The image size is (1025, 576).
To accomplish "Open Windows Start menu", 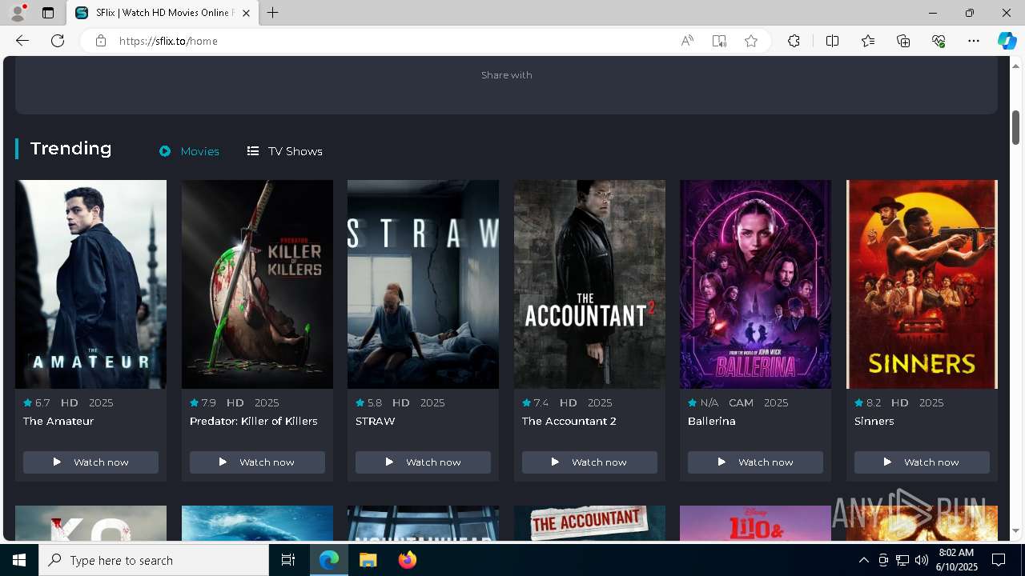I will (x=19, y=560).
